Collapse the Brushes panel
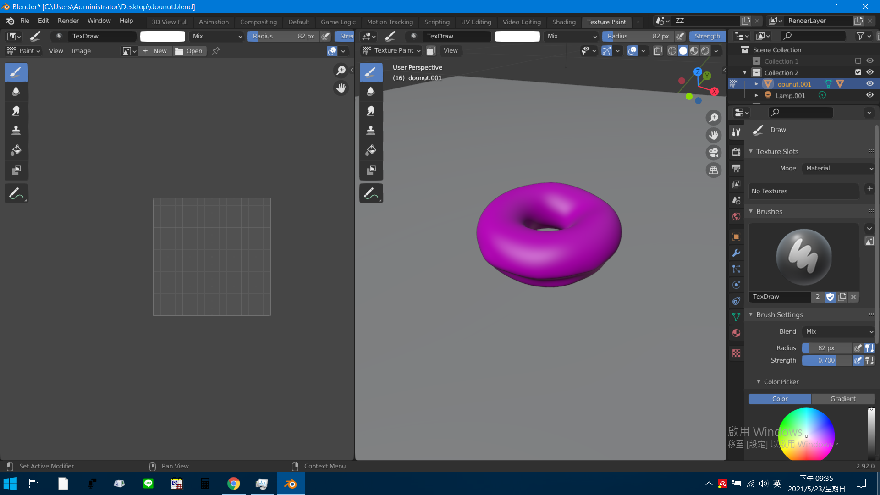Screen dimensions: 880x495 751,211
